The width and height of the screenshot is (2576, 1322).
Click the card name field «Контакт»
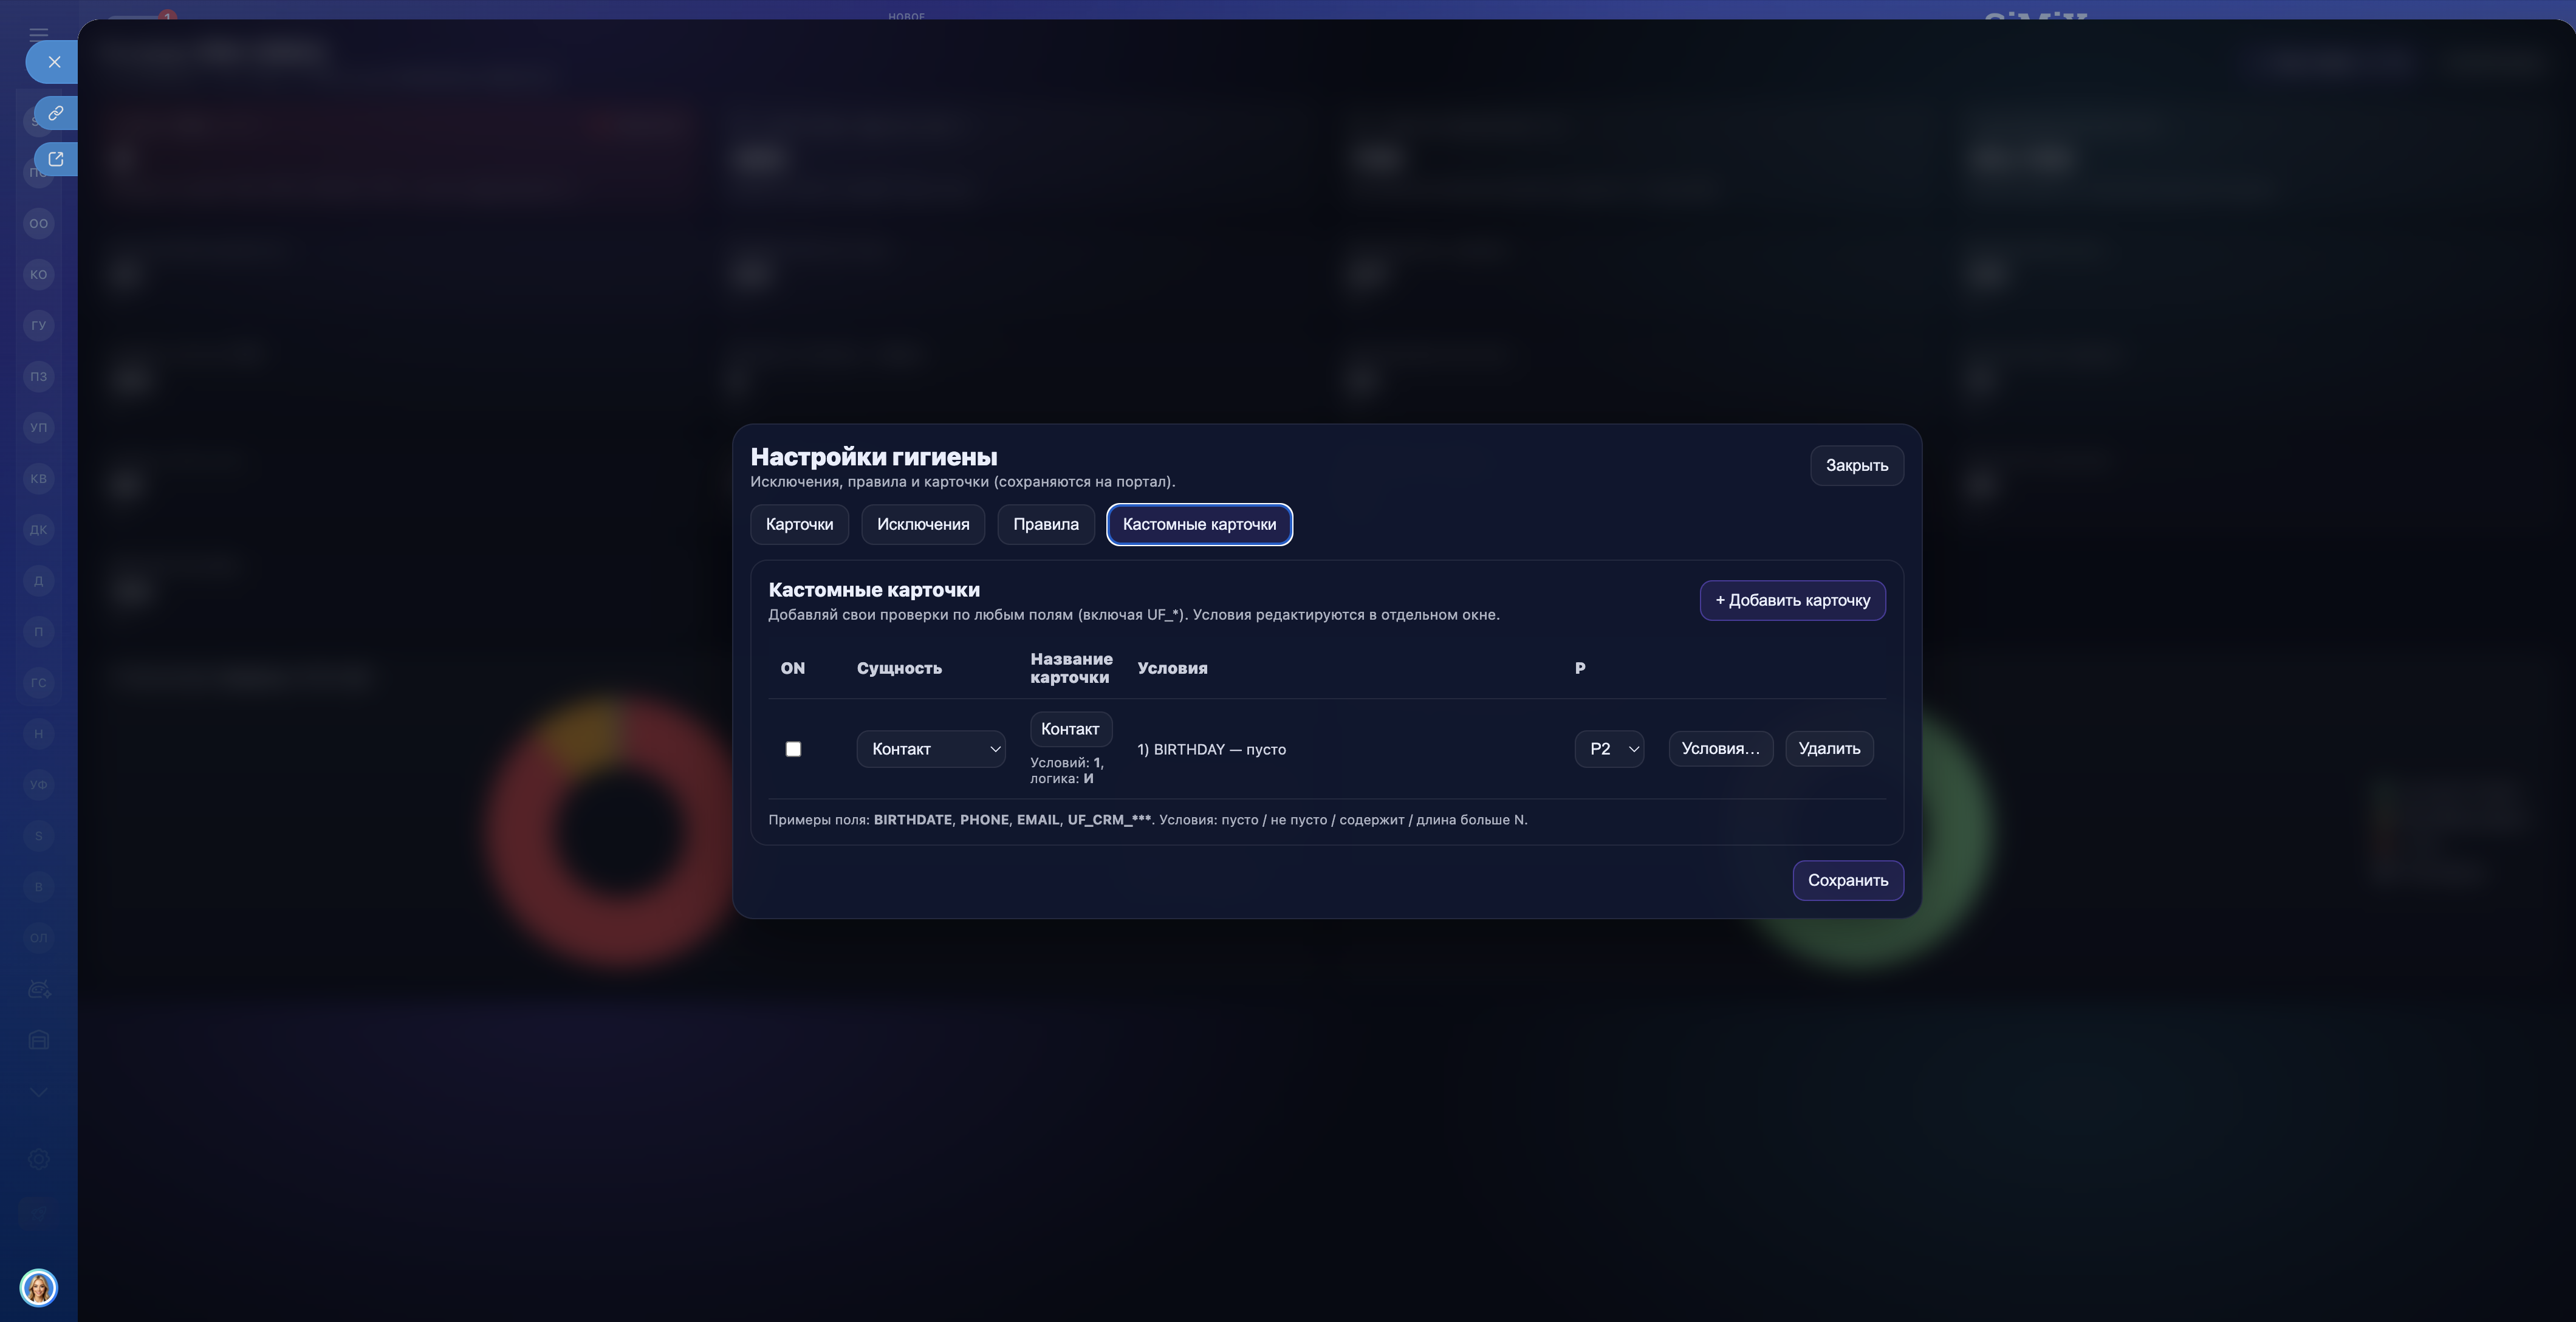(x=1070, y=729)
